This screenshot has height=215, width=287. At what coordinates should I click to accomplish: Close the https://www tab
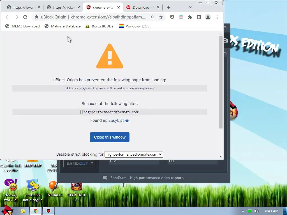tap(39, 7)
